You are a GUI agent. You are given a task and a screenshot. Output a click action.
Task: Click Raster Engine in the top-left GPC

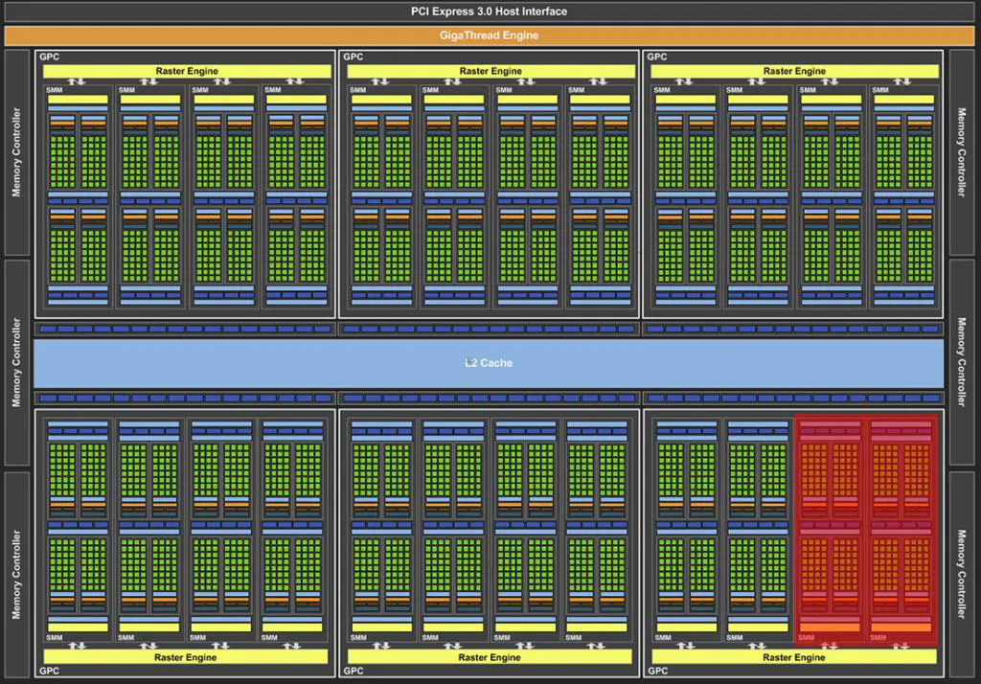coord(187,71)
